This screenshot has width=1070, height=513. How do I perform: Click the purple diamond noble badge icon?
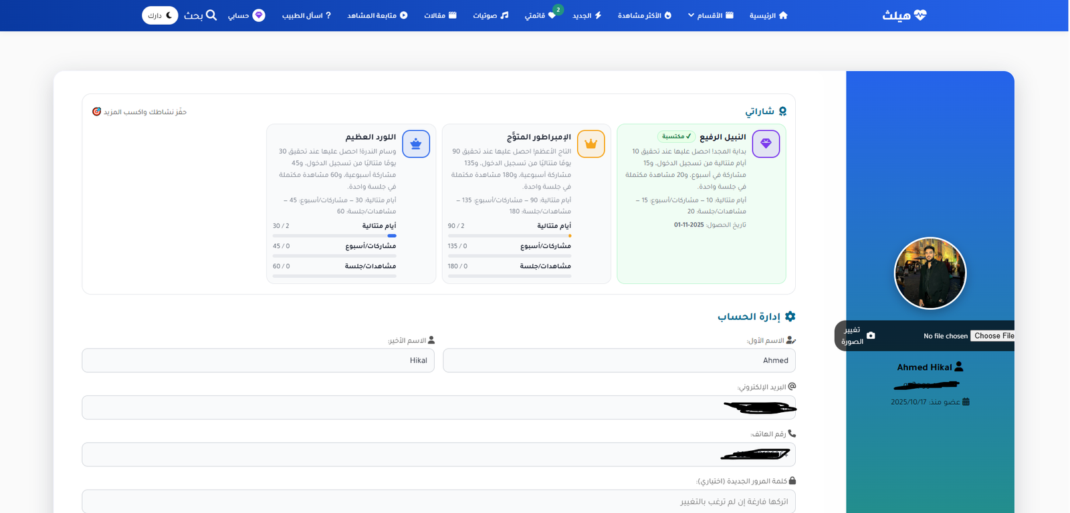click(766, 144)
